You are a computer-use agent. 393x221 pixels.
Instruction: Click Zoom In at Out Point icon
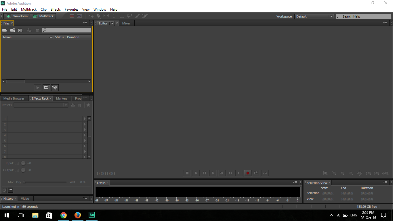click(x=377, y=173)
